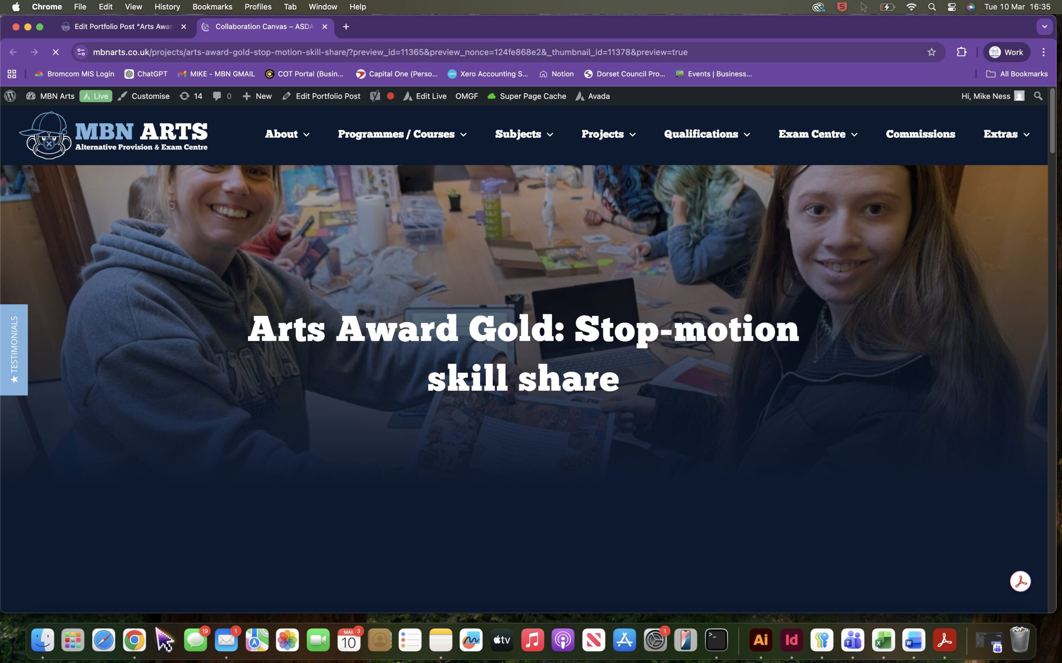Screen dimensions: 1062x663
Task: Open Adobe Illustrator from the dock
Action: (x=761, y=640)
